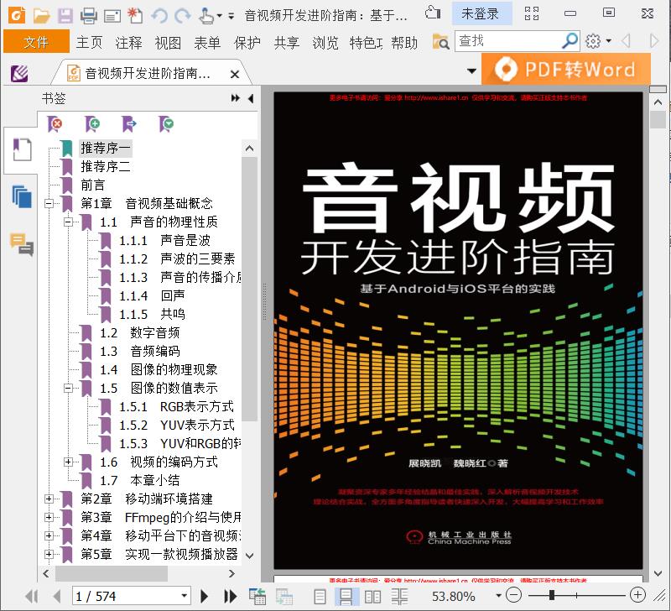Viewport: 671px width, 611px height.
Task: Expand the 1.6 视频的编码方式 node
Action: [x=68, y=462]
